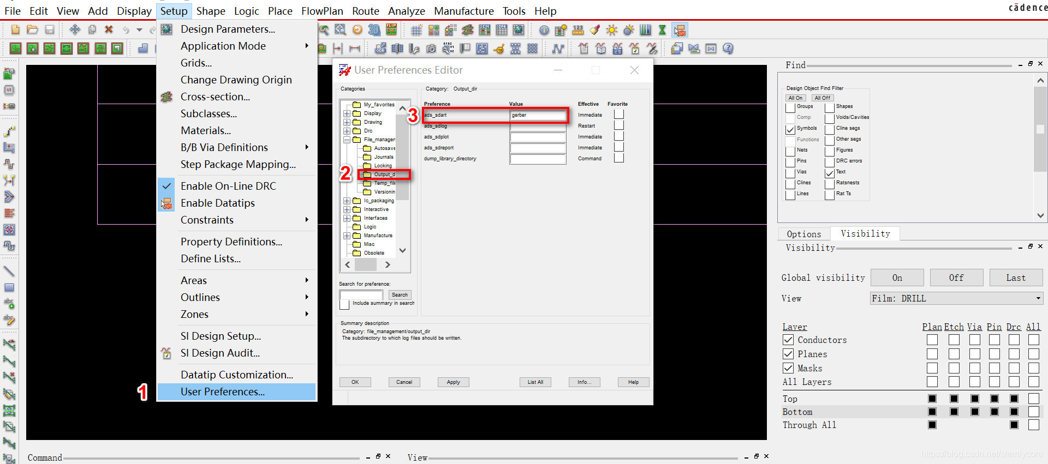This screenshot has width=1048, height=464.
Task: Expand the Ic_packaging category
Action: coord(347,201)
